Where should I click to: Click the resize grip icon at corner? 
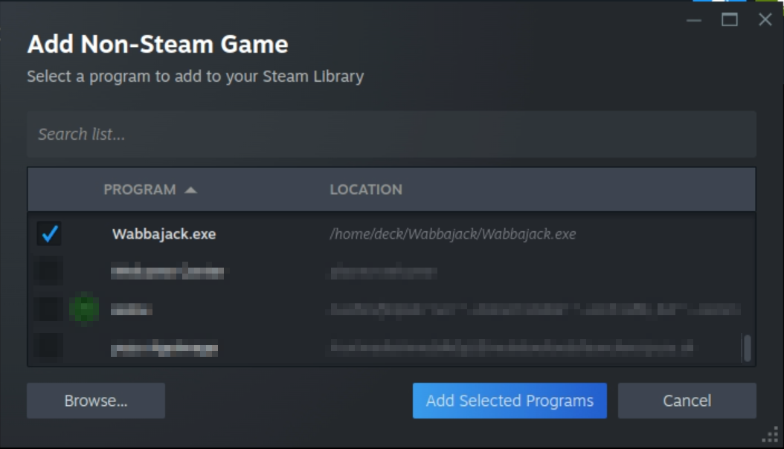[771, 435]
